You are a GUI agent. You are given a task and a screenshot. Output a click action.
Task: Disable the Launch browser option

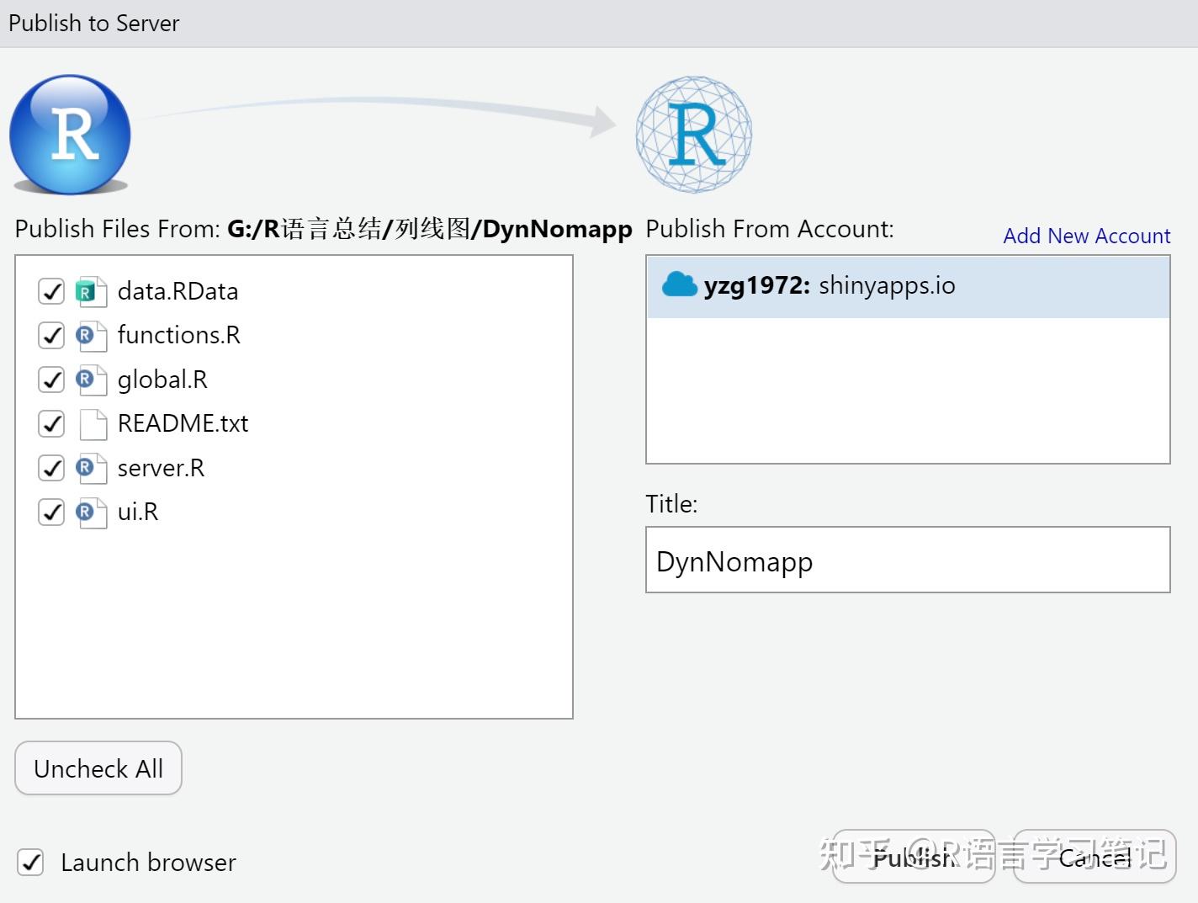[30, 862]
